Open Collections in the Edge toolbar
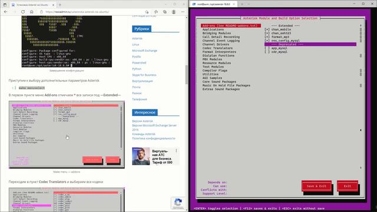Screen dimensions: 377x212 click(165, 12)
